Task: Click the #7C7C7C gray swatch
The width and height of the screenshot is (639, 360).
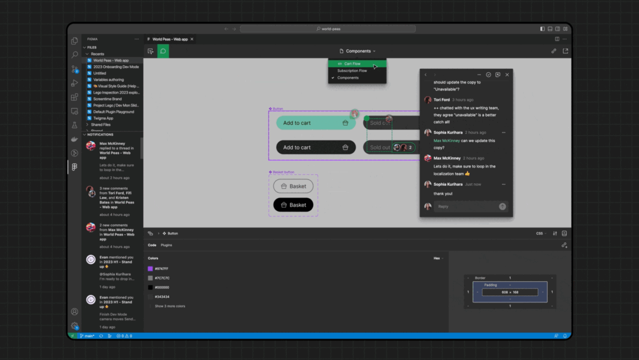Action: tap(150, 278)
